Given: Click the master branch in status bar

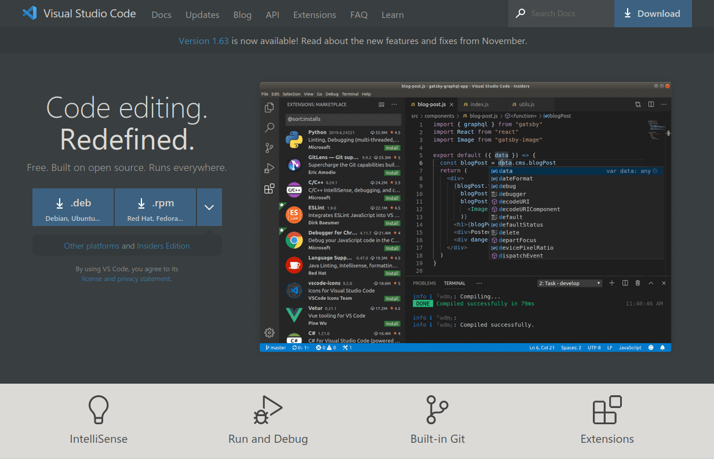Looking at the screenshot, I should (x=275, y=348).
